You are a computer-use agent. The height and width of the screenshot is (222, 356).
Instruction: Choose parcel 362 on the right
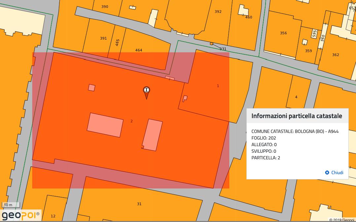[336, 55]
